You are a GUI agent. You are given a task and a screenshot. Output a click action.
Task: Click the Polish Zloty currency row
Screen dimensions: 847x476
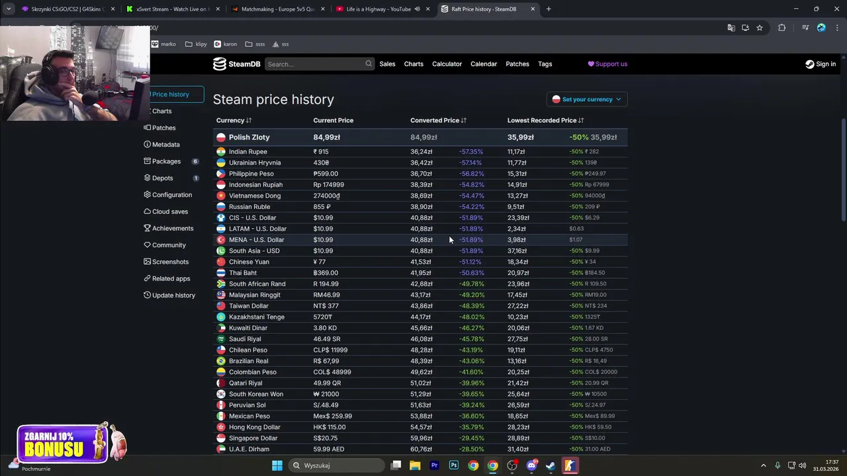coord(422,137)
